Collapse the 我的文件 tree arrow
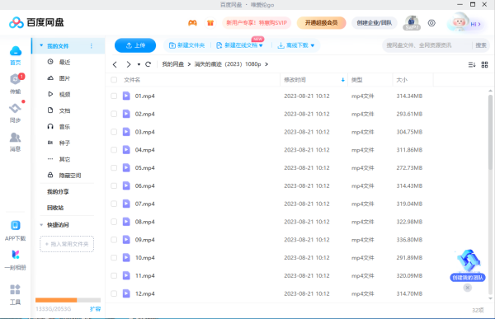Image resolution: width=495 pixels, height=319 pixels. tap(41, 46)
